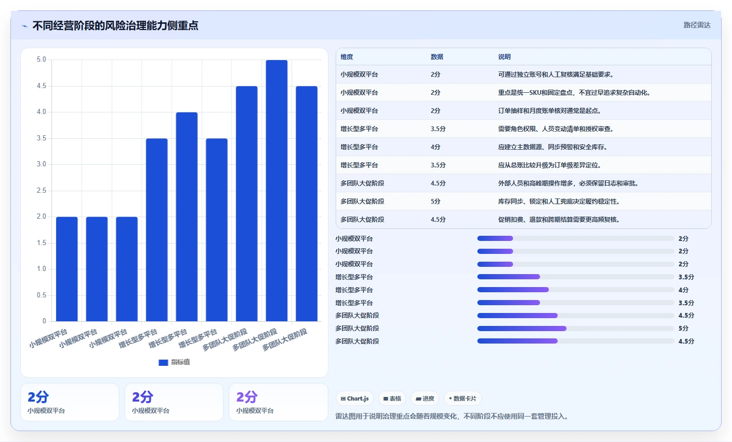Select row 促销扣费、退款和跨期结算需要更高频复核
The image size is (732, 442).
tap(523, 220)
